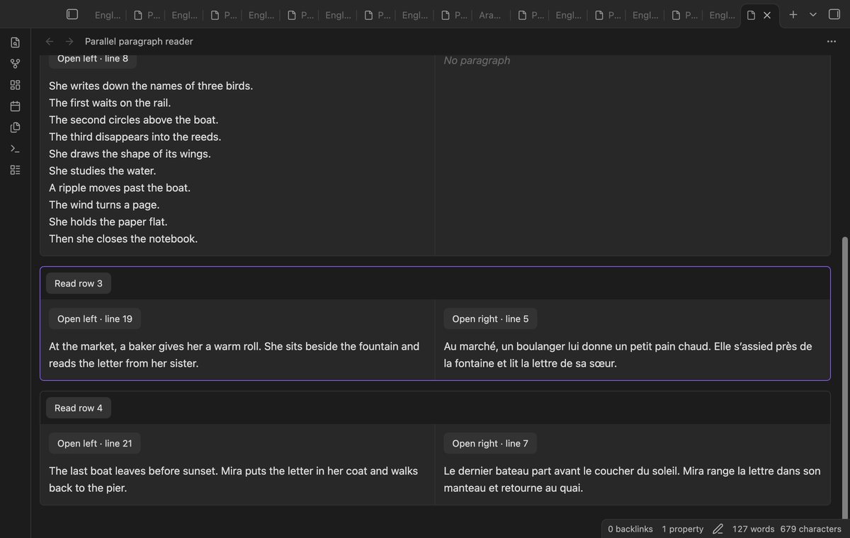
Task: Click the English paragraph 'The last boat leaves...'
Action: pos(233,479)
